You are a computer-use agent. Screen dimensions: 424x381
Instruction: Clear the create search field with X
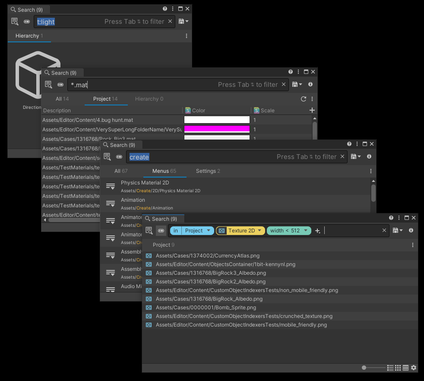(343, 157)
